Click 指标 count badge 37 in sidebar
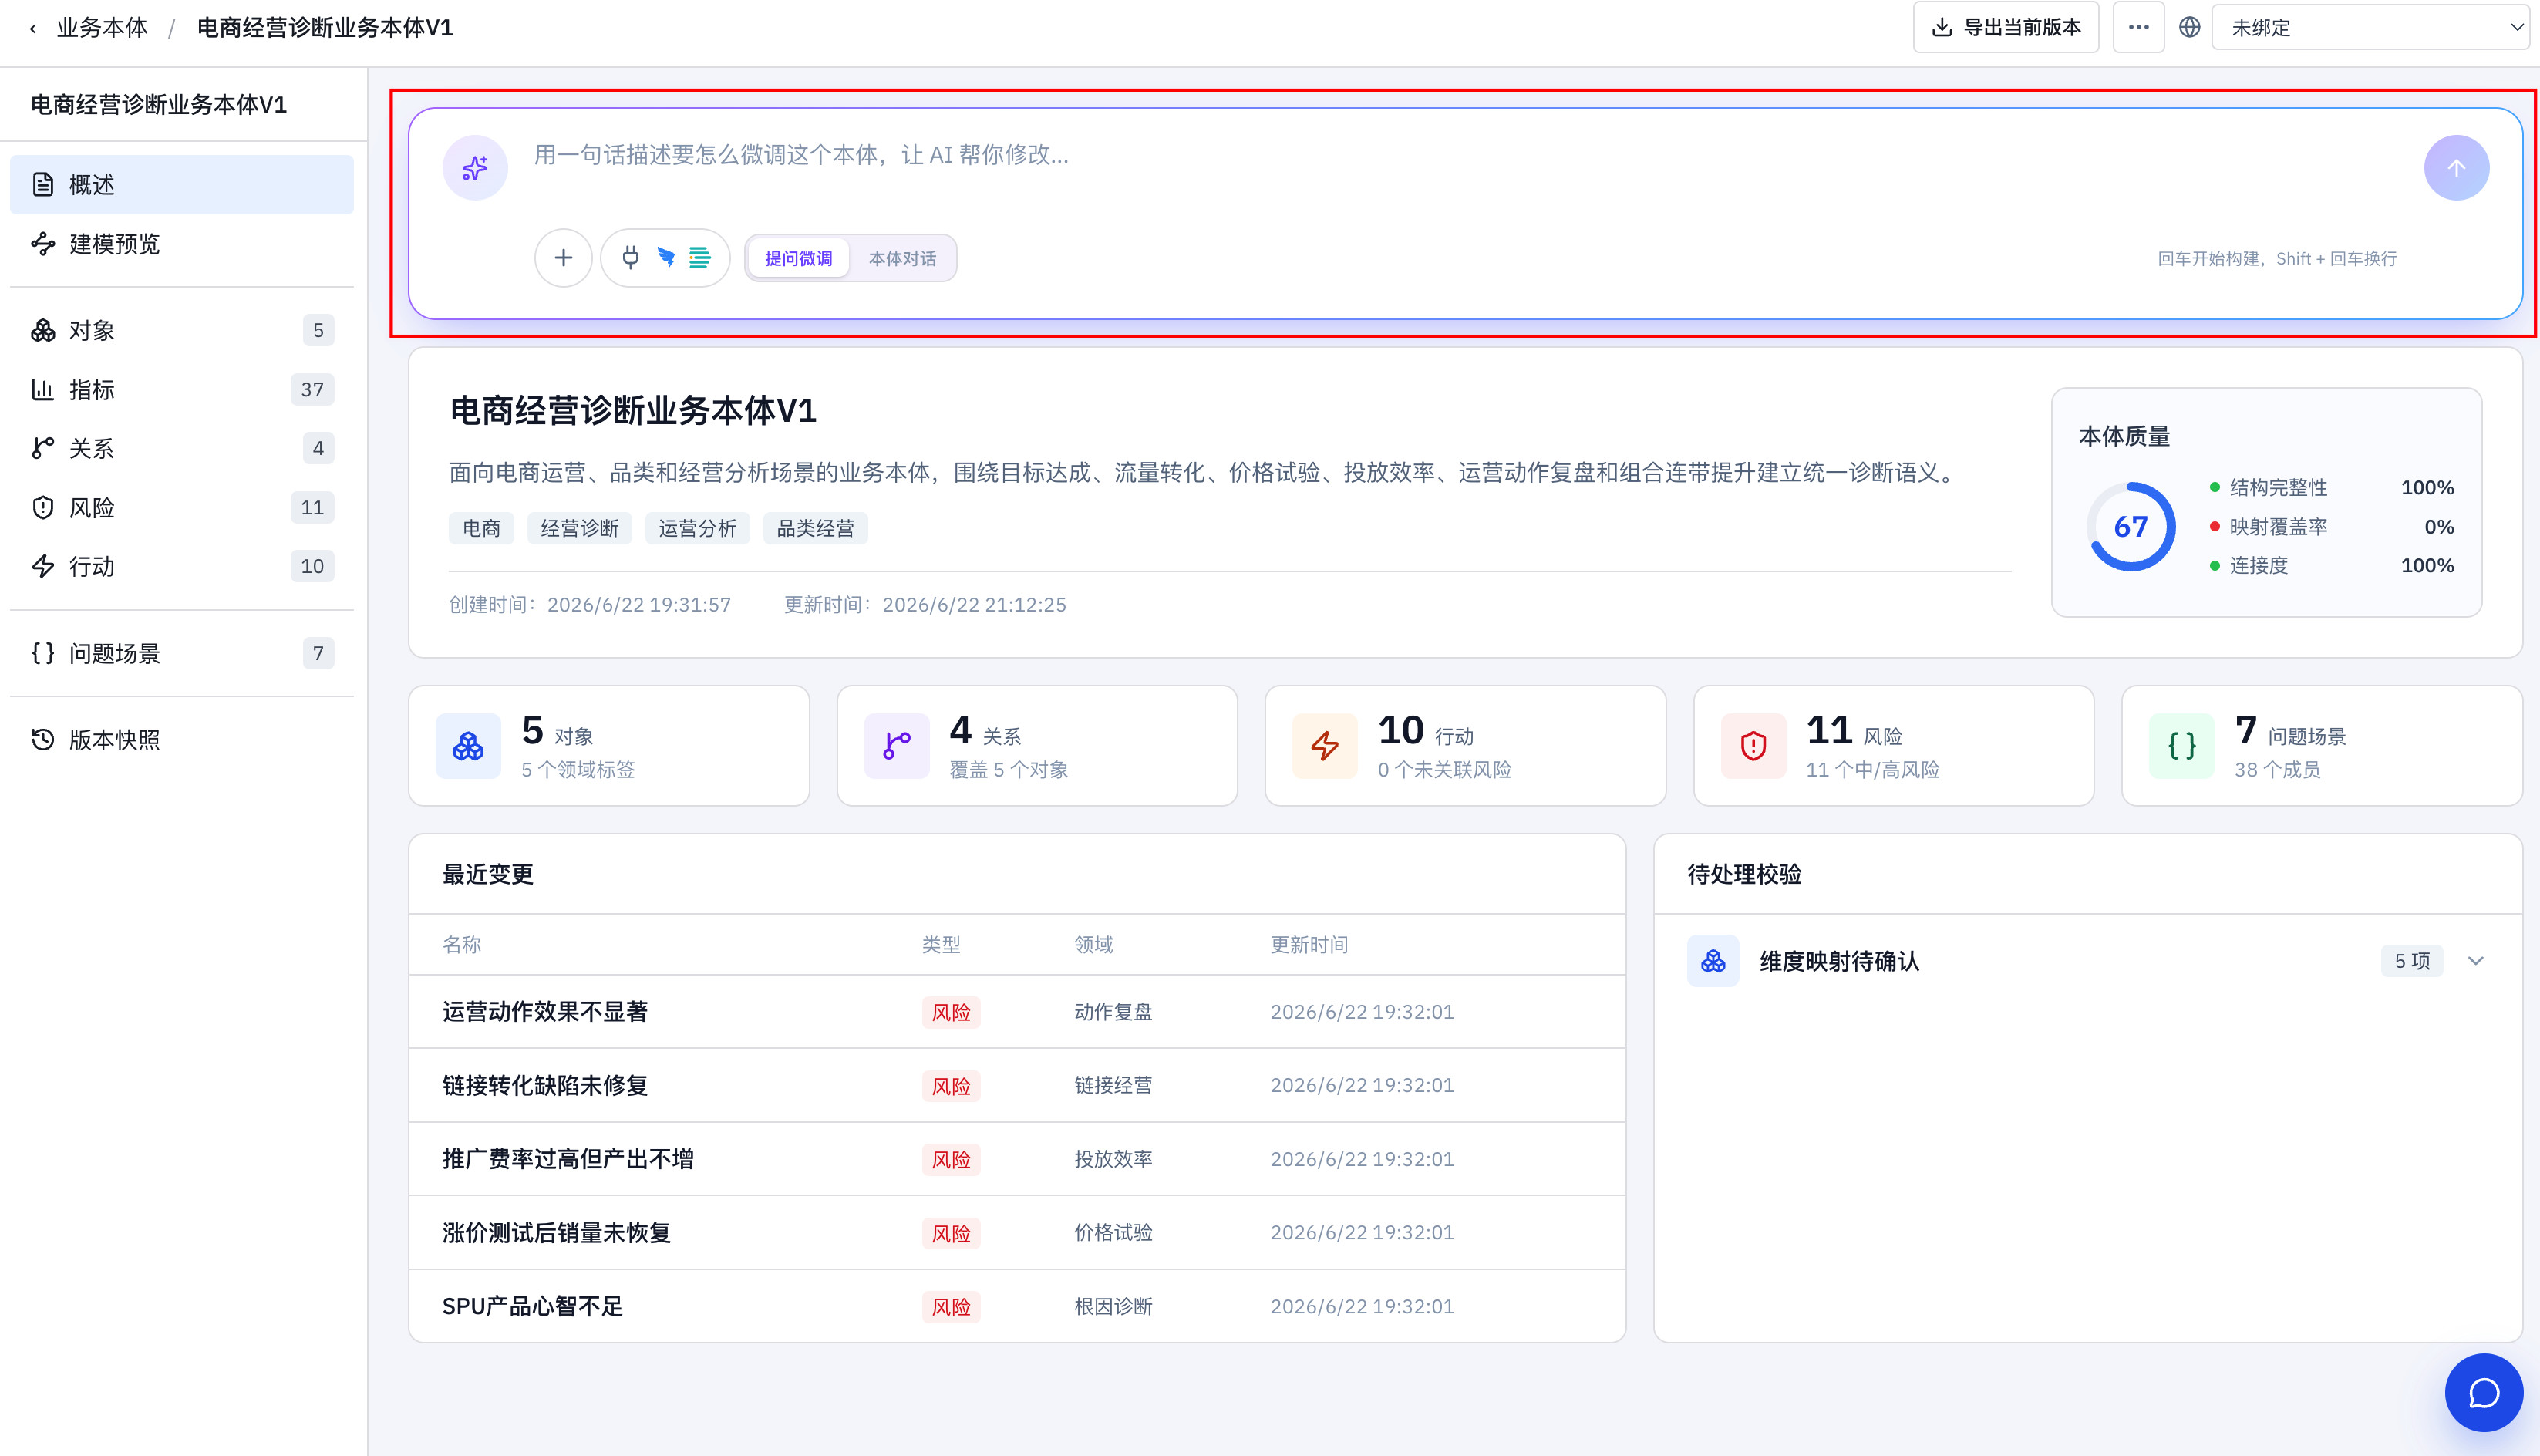Image resolution: width=2540 pixels, height=1456 pixels. pos(312,389)
